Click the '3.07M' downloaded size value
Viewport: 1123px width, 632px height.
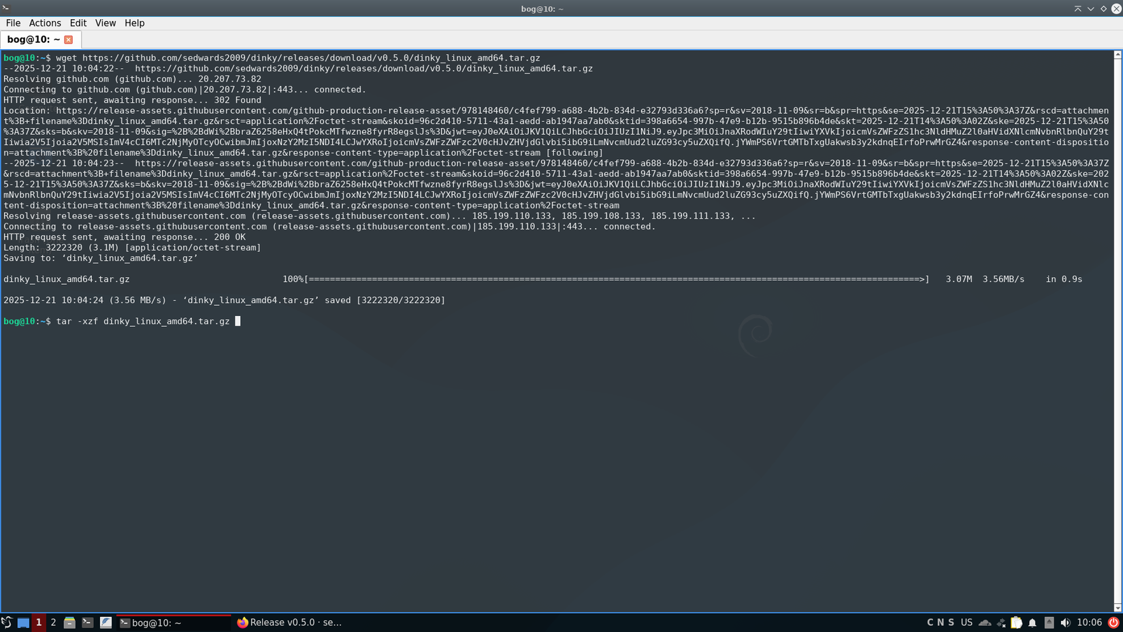coord(959,279)
